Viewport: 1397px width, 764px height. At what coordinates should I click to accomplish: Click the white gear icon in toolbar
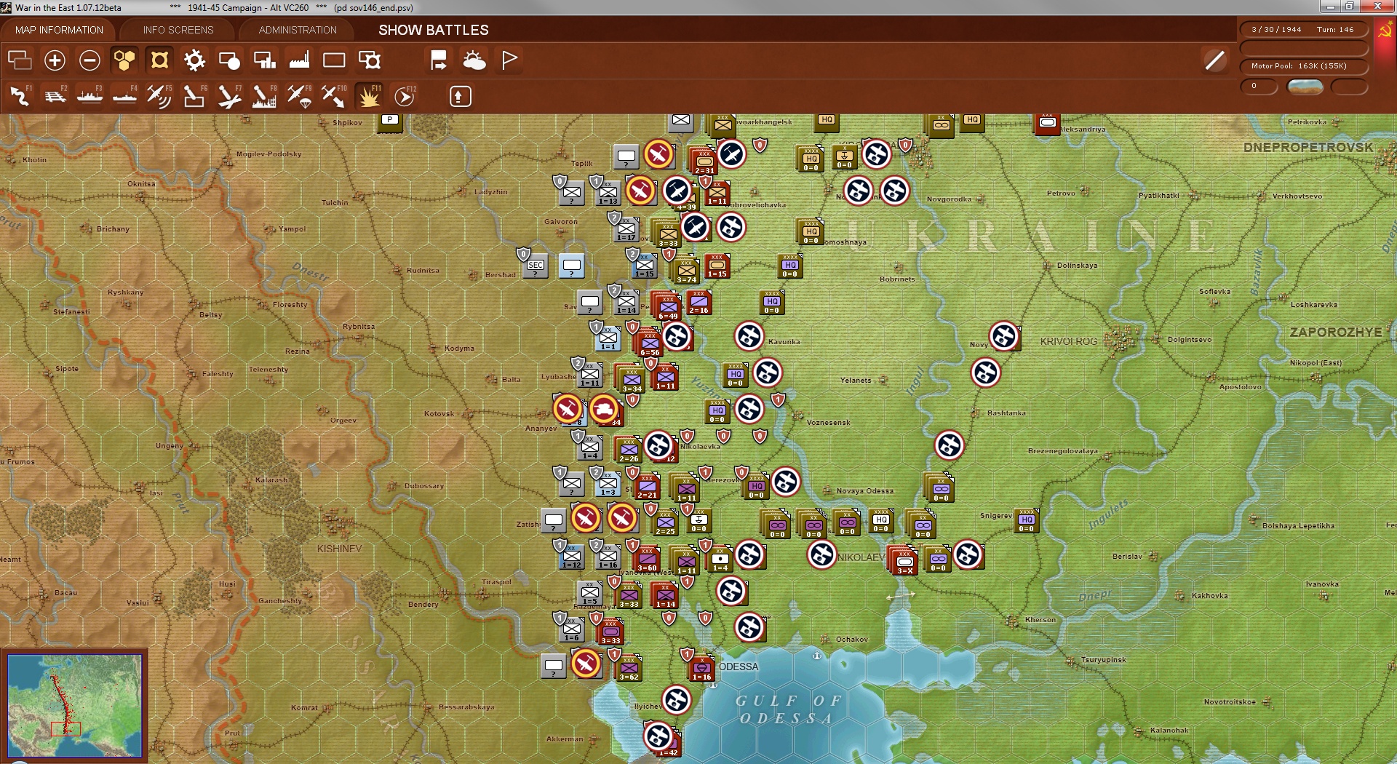tap(194, 60)
